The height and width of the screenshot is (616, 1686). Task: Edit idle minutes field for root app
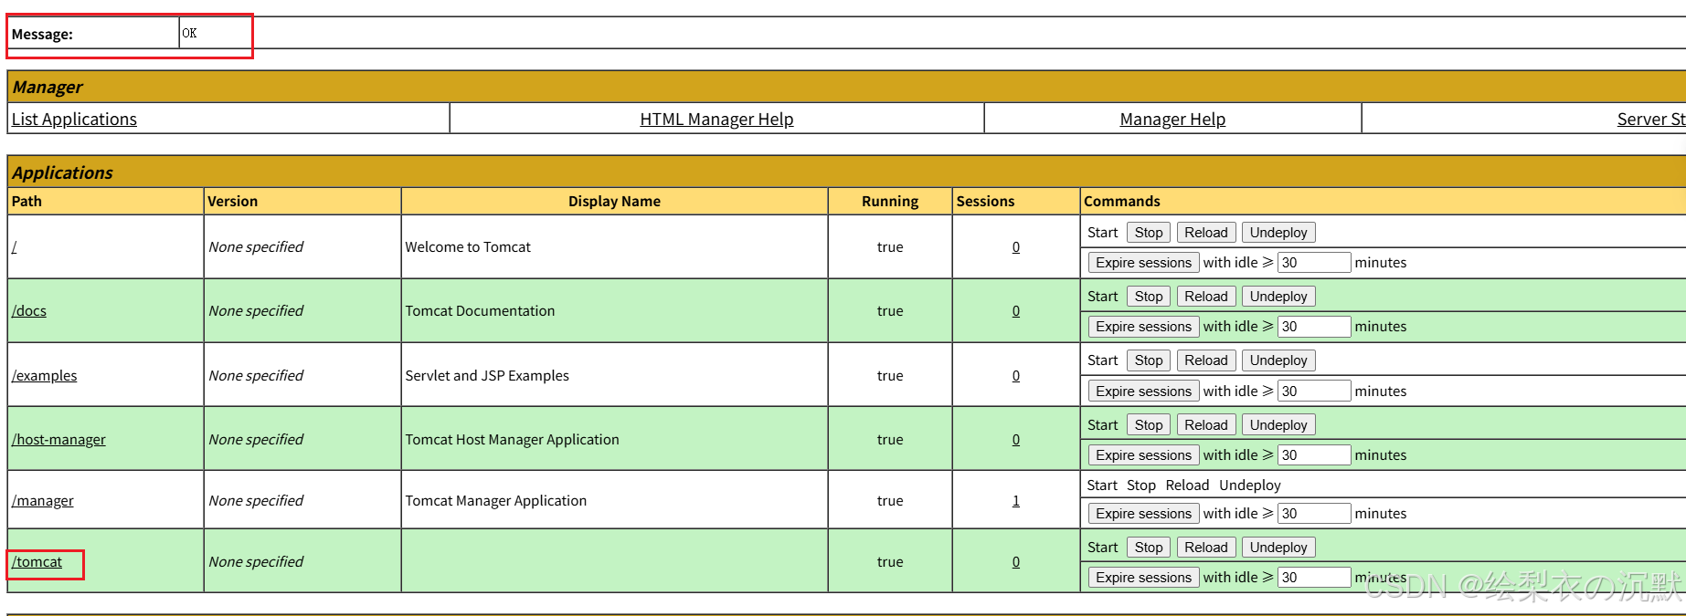[1314, 263]
